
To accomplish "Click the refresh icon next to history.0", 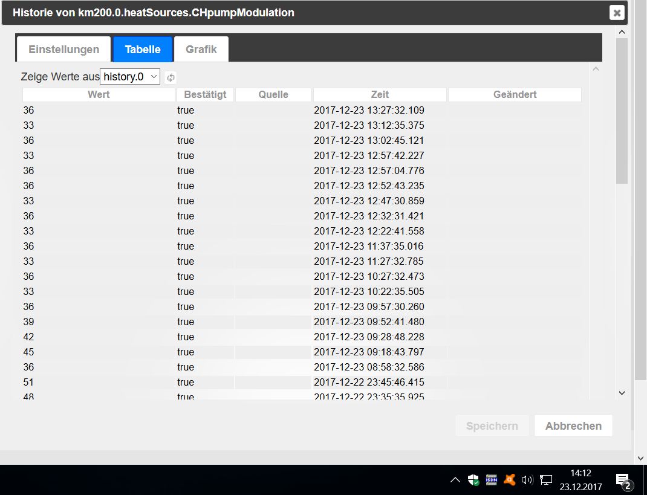I will click(x=171, y=77).
